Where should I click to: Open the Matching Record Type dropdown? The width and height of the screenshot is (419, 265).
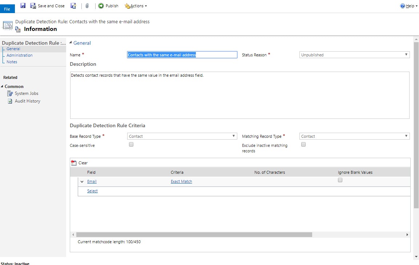coord(354,136)
